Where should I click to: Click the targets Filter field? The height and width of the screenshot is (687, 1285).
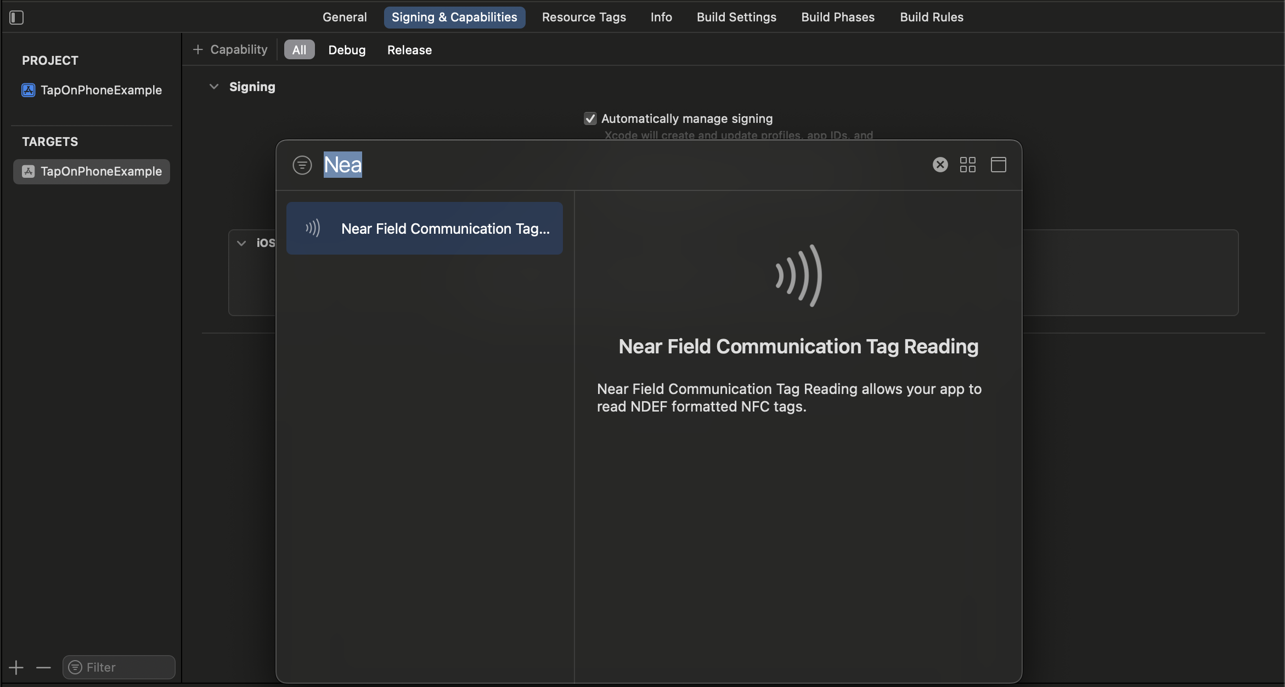119,667
